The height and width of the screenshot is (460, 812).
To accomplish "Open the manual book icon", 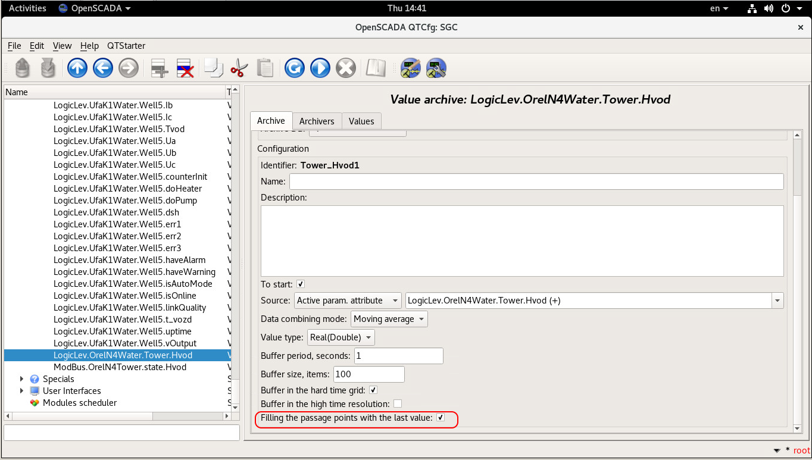I will click(x=376, y=68).
